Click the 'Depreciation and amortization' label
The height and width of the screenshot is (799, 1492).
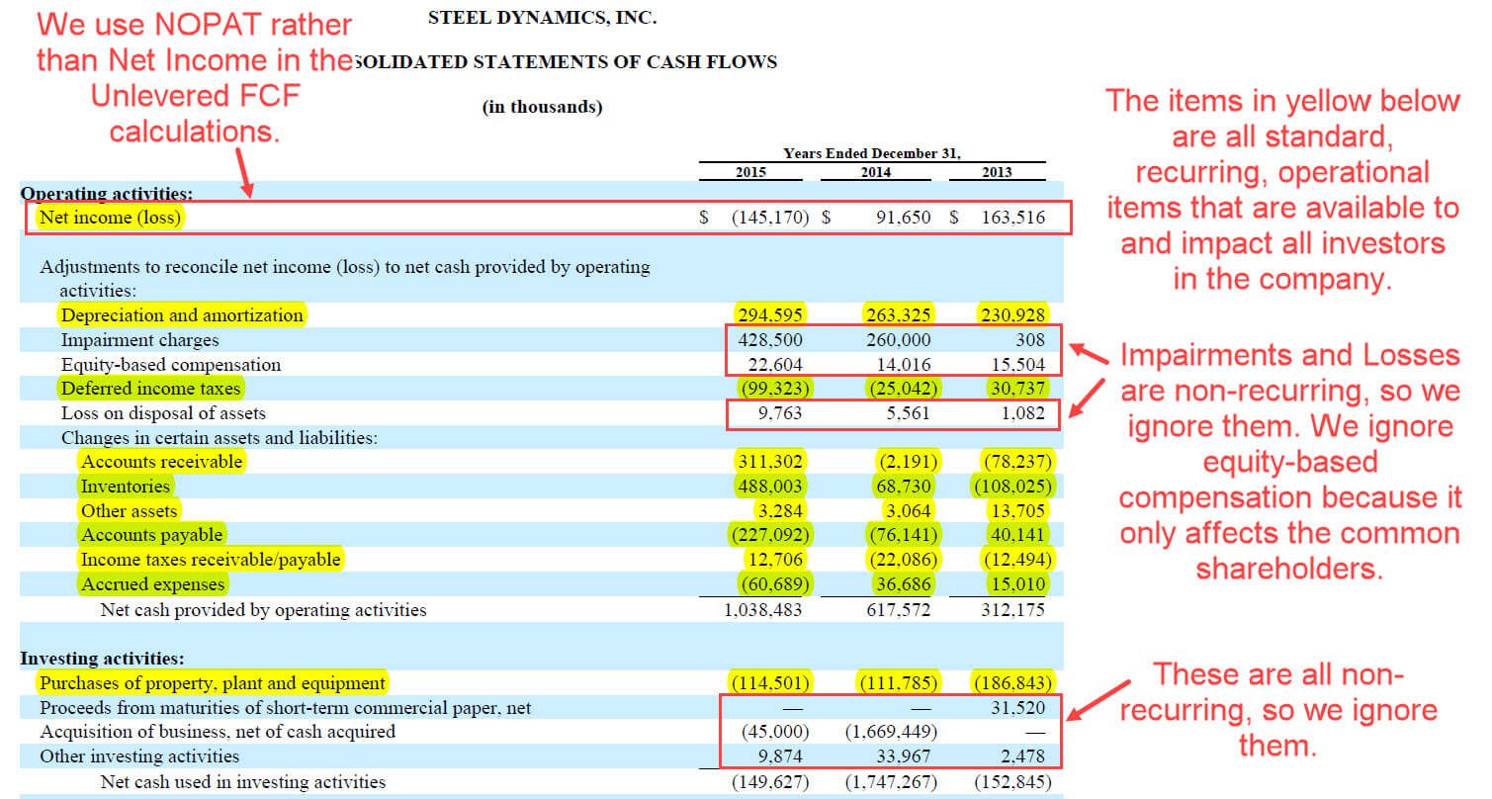(x=182, y=315)
